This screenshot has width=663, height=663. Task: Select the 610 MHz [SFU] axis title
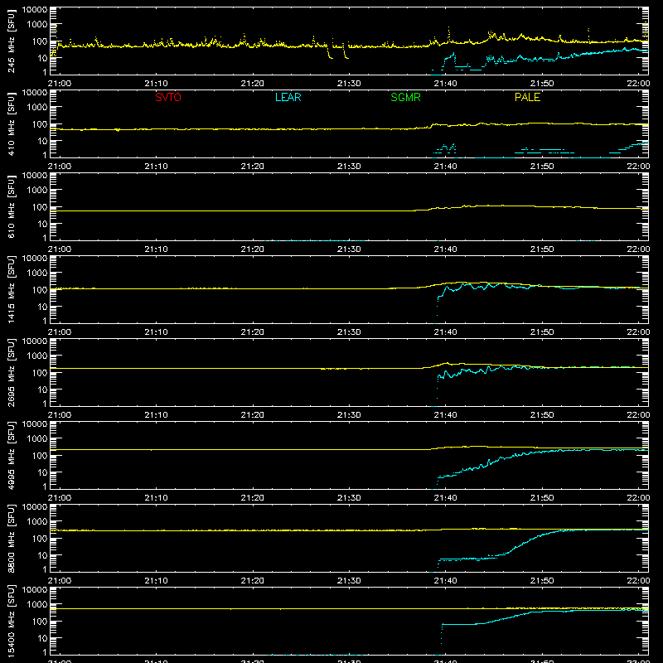(x=12, y=206)
